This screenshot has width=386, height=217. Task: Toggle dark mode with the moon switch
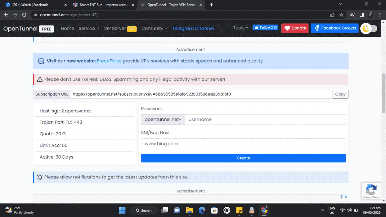(x=369, y=28)
